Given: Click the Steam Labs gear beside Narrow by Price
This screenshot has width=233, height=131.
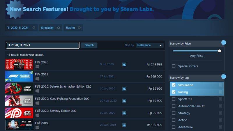Looking at the screenshot, I should (x=223, y=43).
